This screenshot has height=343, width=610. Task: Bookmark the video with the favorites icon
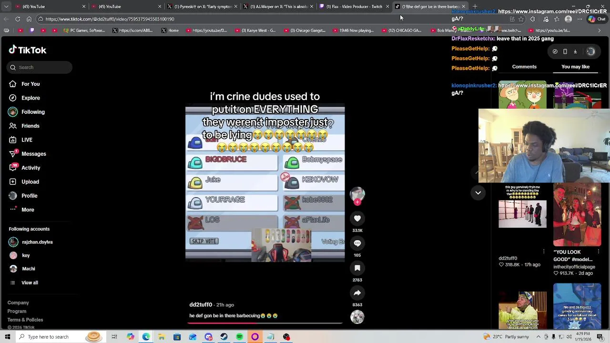pos(357,268)
